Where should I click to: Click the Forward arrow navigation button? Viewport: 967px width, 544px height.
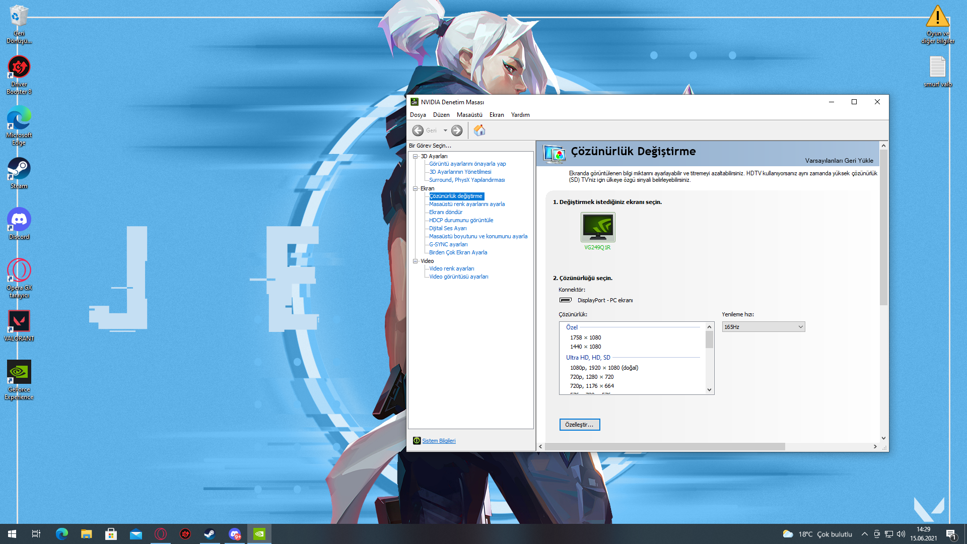(457, 130)
